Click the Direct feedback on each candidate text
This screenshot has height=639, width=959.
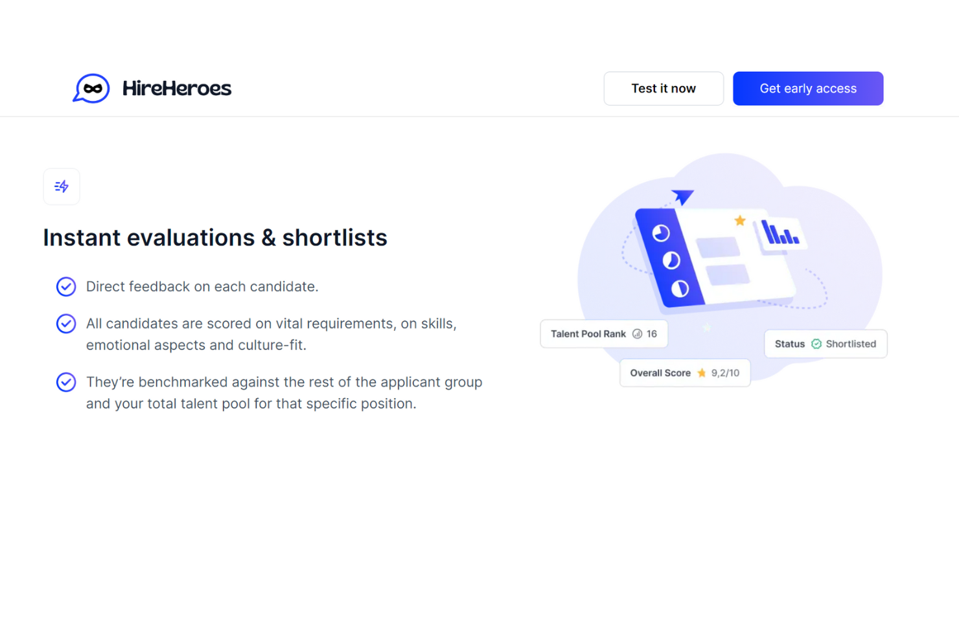[x=202, y=286]
